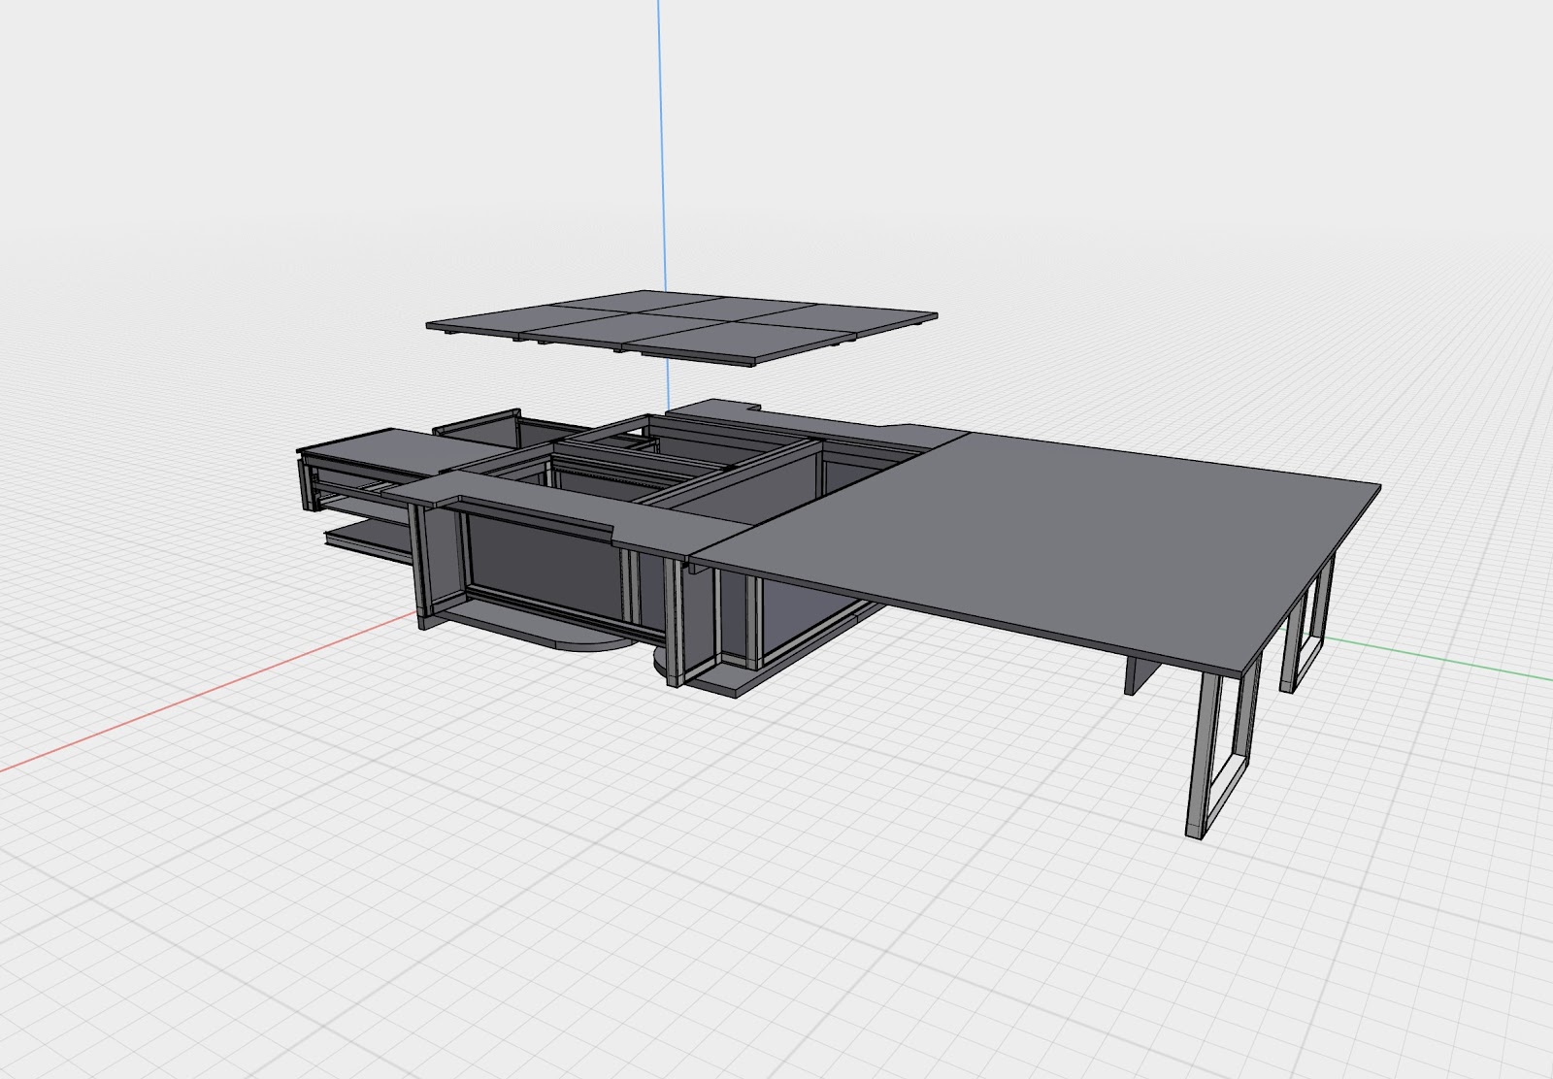Click the cabinet's dark front recessed panel
This screenshot has height=1079, width=1553.
(545, 568)
